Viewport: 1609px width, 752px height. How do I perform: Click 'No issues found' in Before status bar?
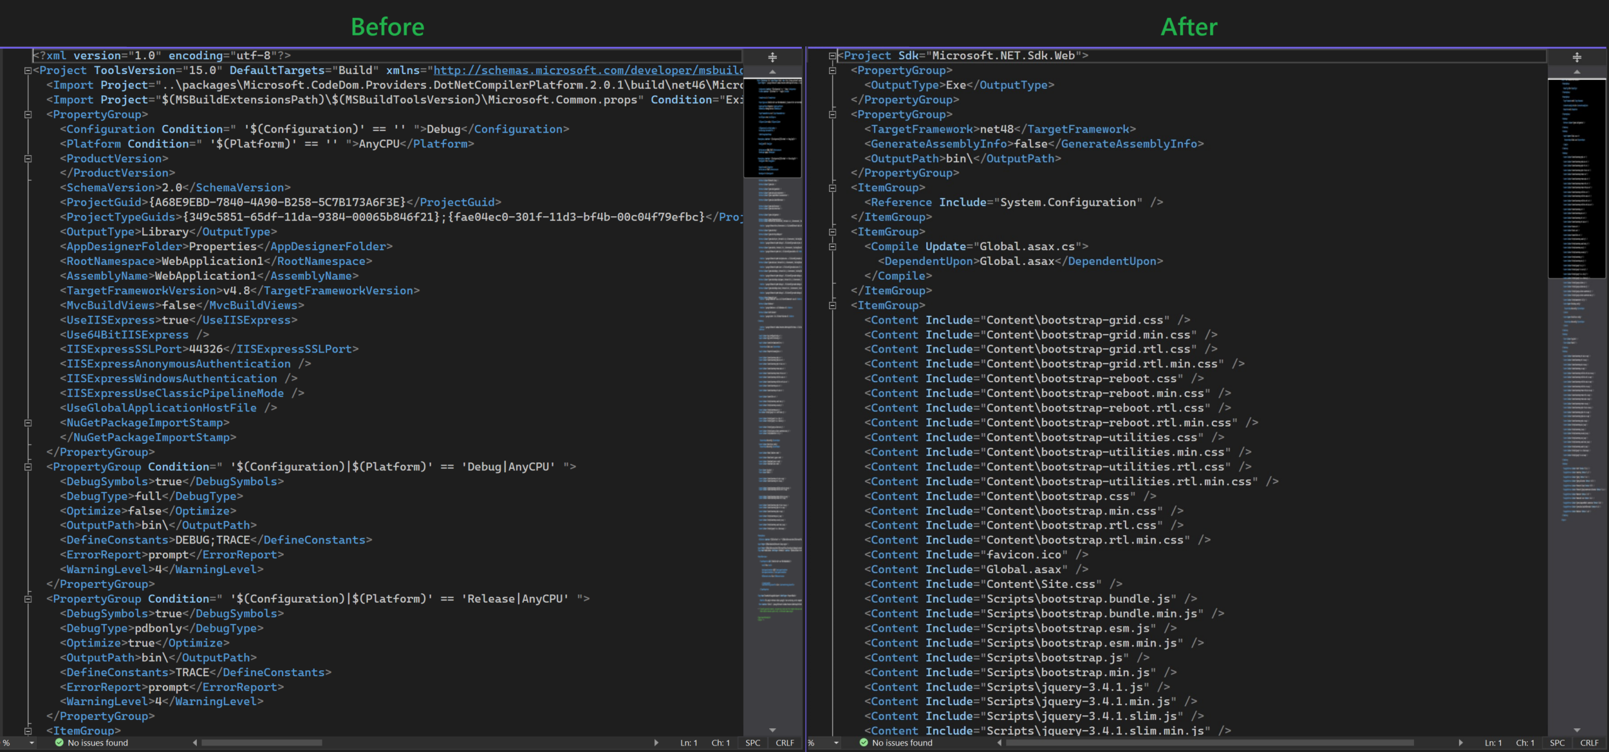[98, 743]
